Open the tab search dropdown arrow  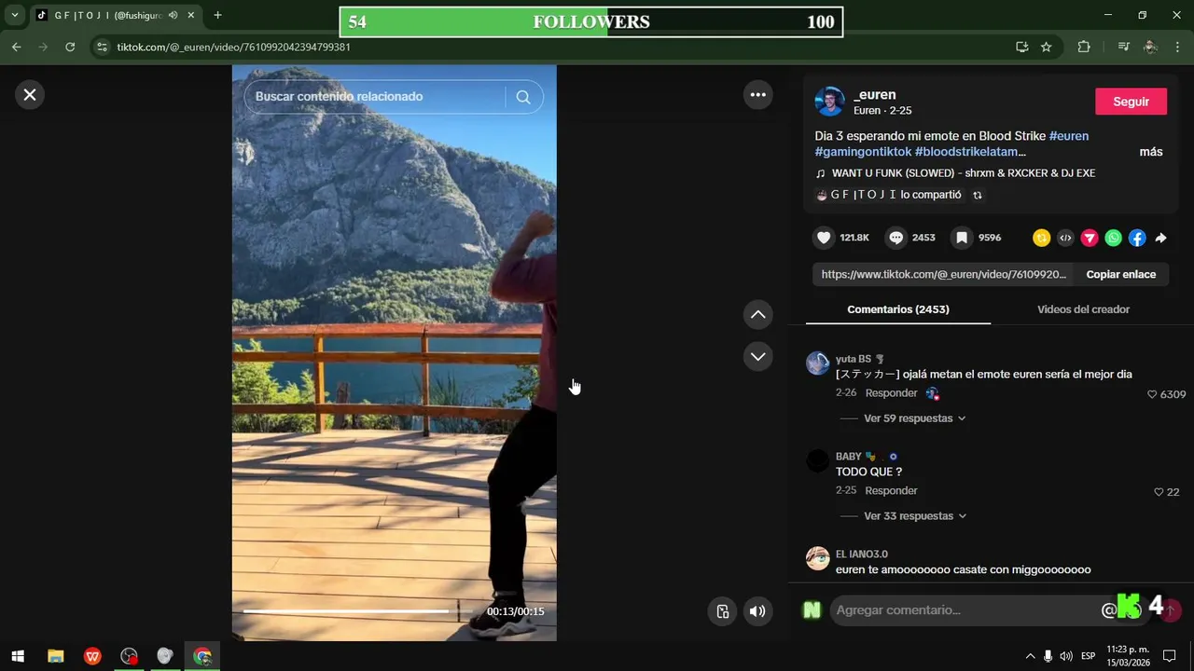point(14,15)
